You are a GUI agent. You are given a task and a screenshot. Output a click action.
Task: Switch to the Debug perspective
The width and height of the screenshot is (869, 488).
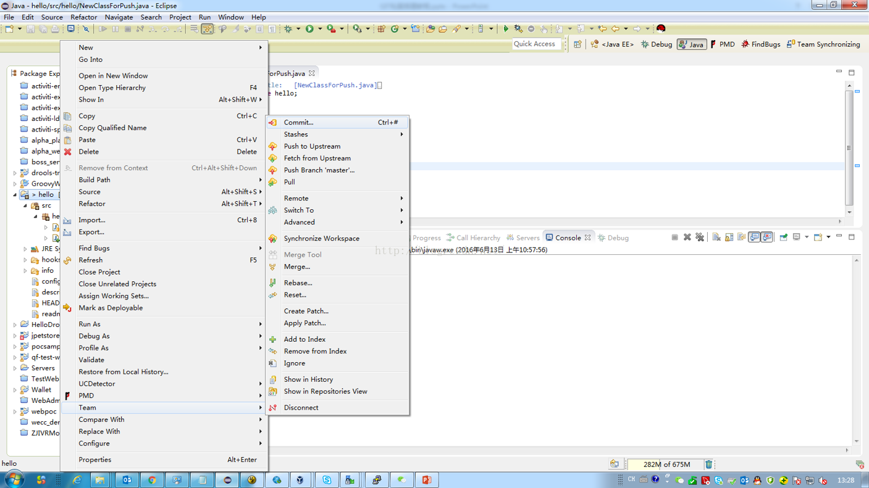(657, 44)
